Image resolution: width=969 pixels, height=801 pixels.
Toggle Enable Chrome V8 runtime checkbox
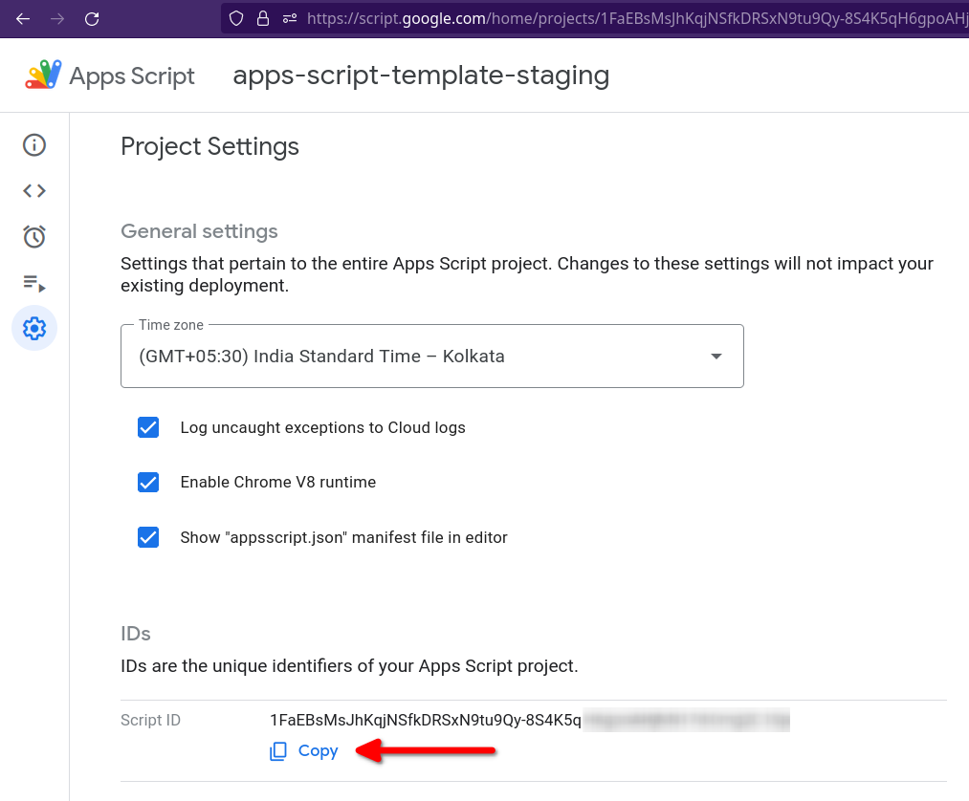[148, 483]
